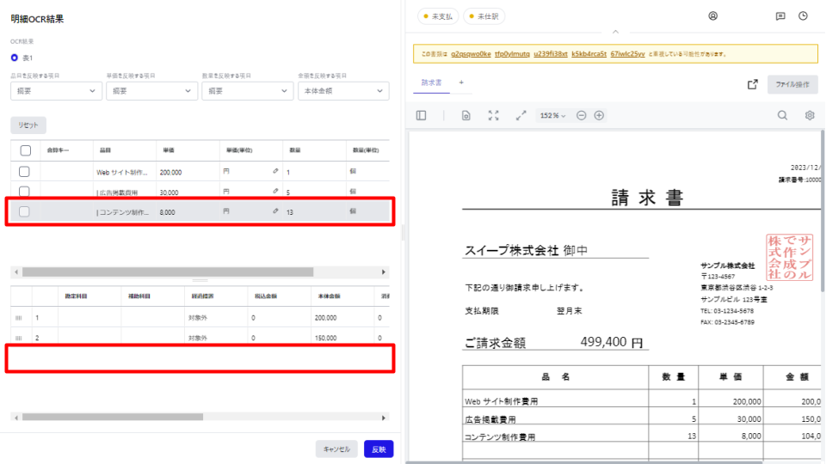Tick the select-all header checkbox
The width and height of the screenshot is (826, 464).
pyautogui.click(x=25, y=150)
